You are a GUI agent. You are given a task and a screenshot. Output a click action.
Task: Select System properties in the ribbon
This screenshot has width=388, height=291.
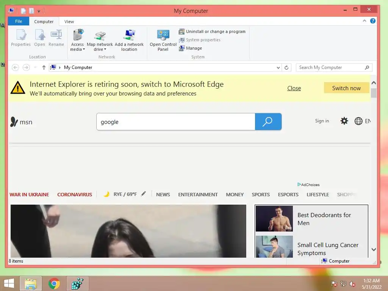[200, 40]
